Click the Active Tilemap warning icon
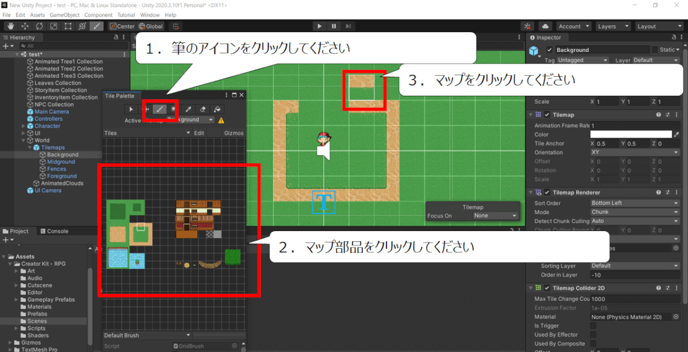The height and width of the screenshot is (352, 688). click(221, 120)
